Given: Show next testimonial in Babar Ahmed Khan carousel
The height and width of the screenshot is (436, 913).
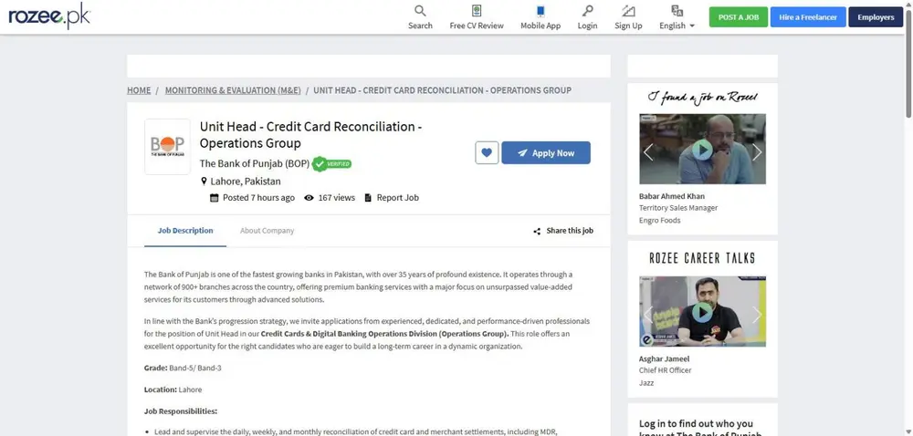Looking at the screenshot, I should pyautogui.click(x=756, y=152).
